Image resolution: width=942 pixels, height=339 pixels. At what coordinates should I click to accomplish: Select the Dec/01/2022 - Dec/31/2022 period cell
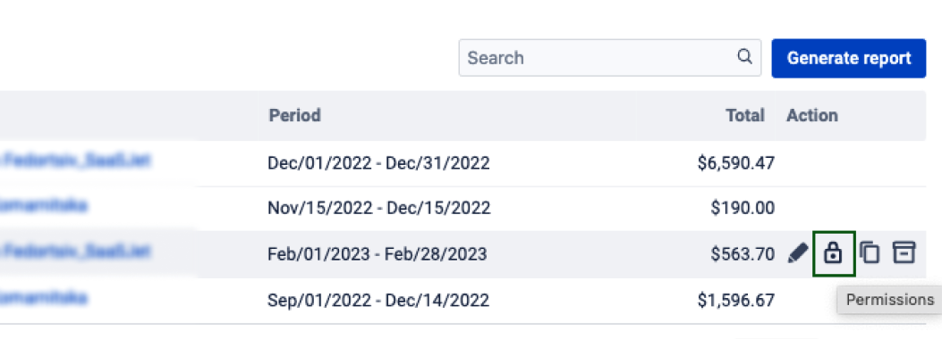click(378, 163)
